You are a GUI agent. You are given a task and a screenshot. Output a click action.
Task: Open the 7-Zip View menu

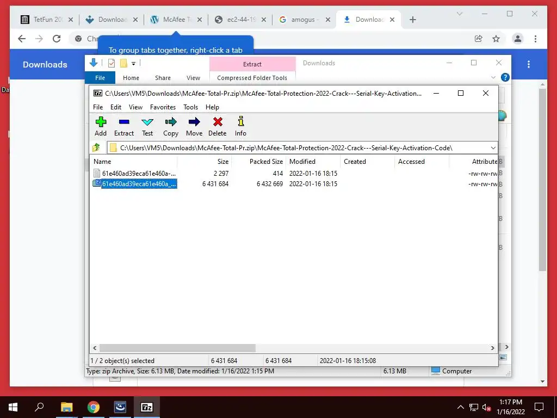[135, 107]
